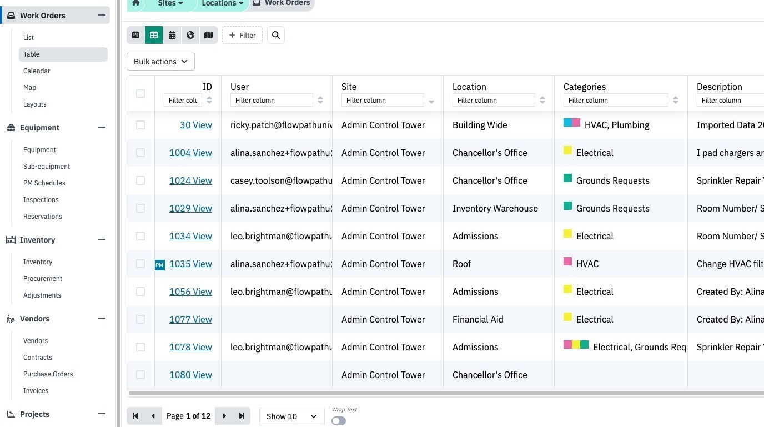Toggle the select-all header checkbox
Image resolution: width=764 pixels, height=427 pixels.
tap(140, 93)
